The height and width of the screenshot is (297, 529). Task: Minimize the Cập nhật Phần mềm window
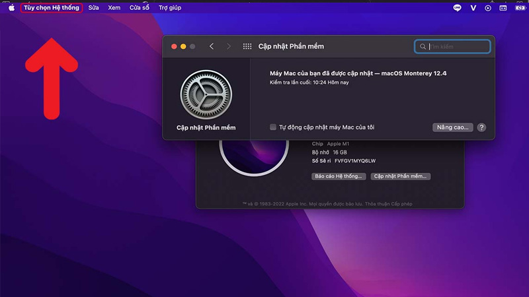183,46
